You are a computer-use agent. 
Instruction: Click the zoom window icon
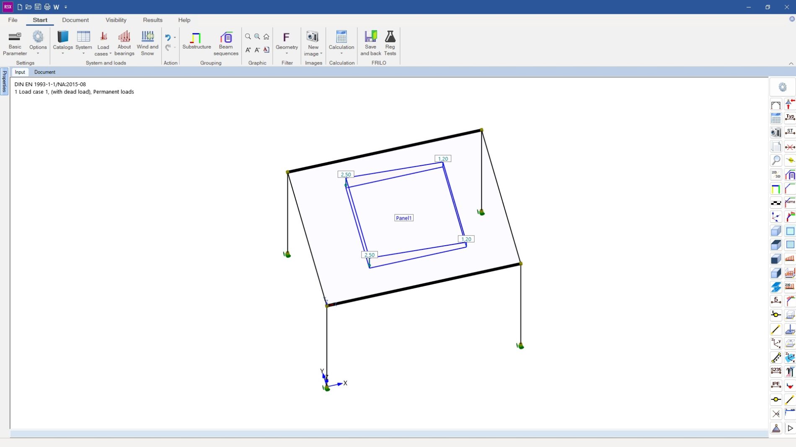[257, 37]
